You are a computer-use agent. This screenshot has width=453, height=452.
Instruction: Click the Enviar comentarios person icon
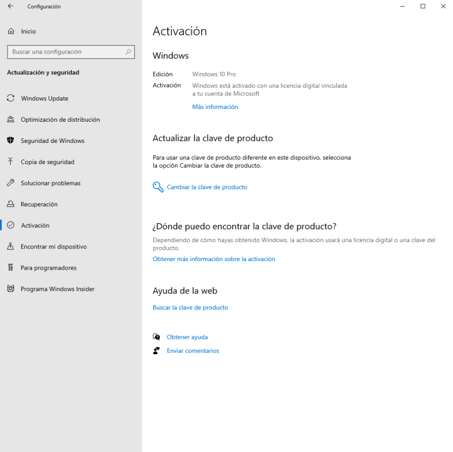156,350
